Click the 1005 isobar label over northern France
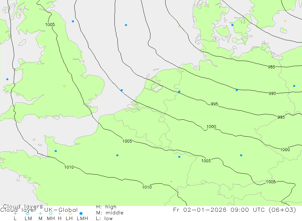Viewport: 302px width, 221px height. click(x=127, y=141)
